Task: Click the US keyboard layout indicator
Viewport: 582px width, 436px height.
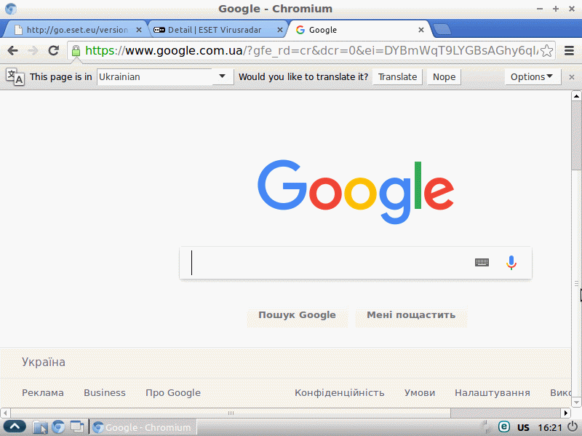Action: click(x=523, y=427)
